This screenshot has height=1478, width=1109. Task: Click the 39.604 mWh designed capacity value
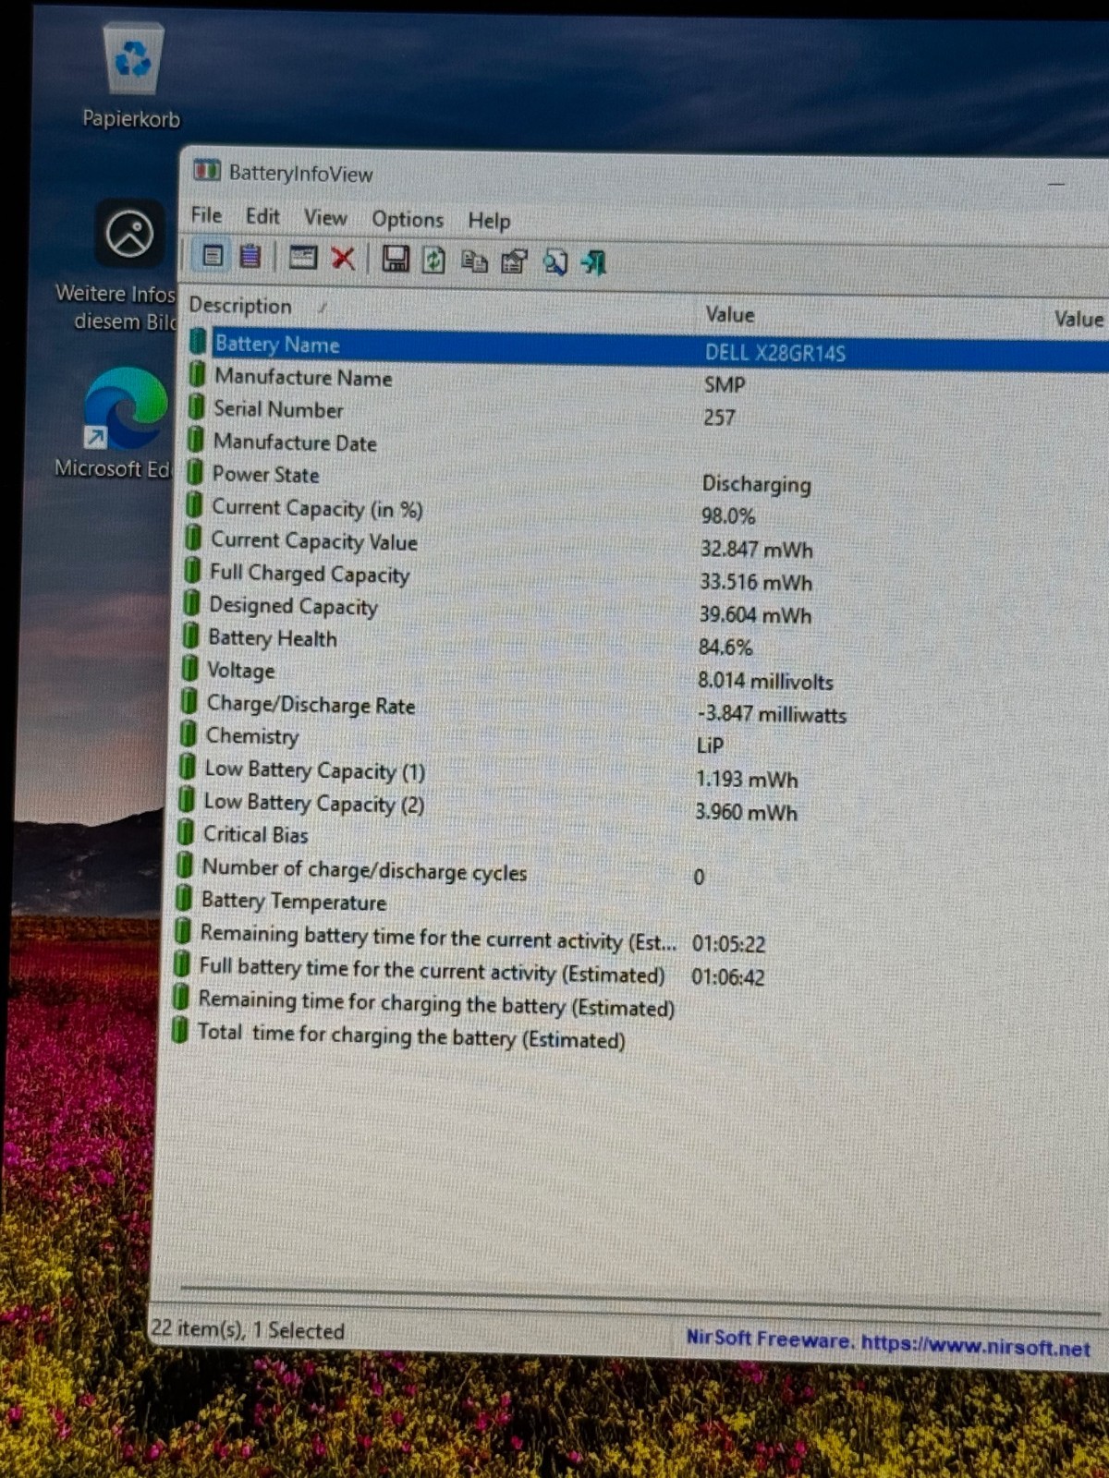tap(755, 615)
